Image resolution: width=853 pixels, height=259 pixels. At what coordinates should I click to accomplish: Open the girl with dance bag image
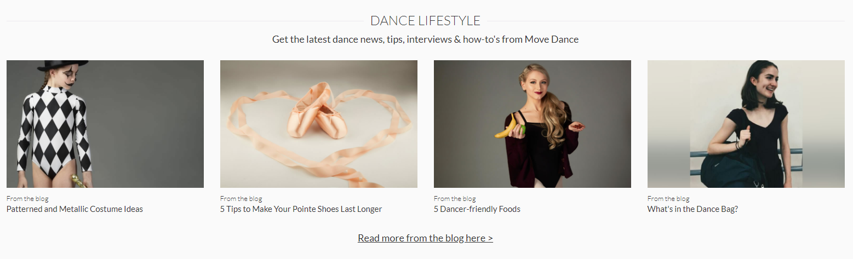pyautogui.click(x=746, y=124)
